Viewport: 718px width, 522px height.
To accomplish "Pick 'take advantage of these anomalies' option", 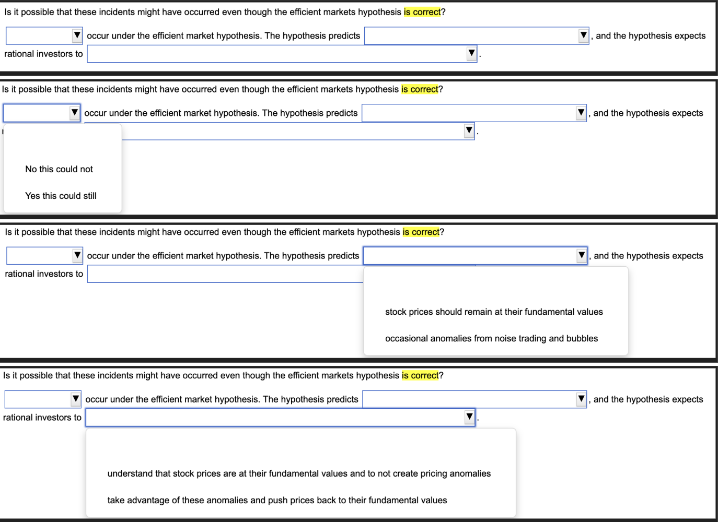I will [x=277, y=500].
